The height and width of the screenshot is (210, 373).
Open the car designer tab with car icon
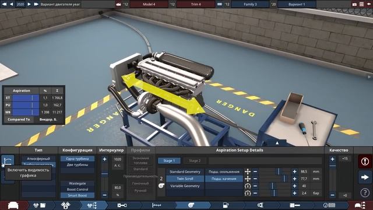click(x=13, y=205)
